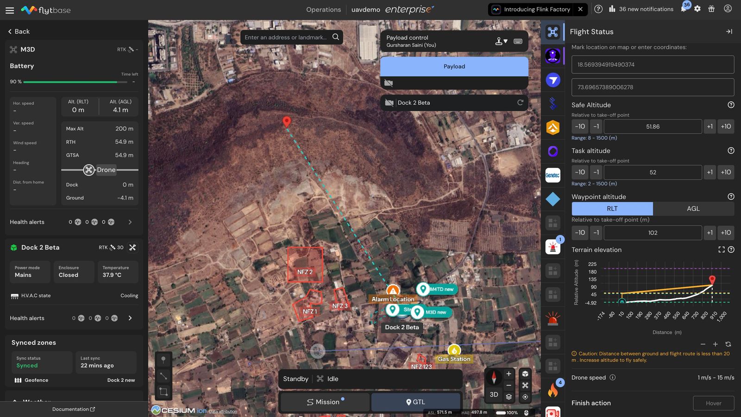The height and width of the screenshot is (417, 741).
Task: Go back using the Back link
Action: (19, 31)
